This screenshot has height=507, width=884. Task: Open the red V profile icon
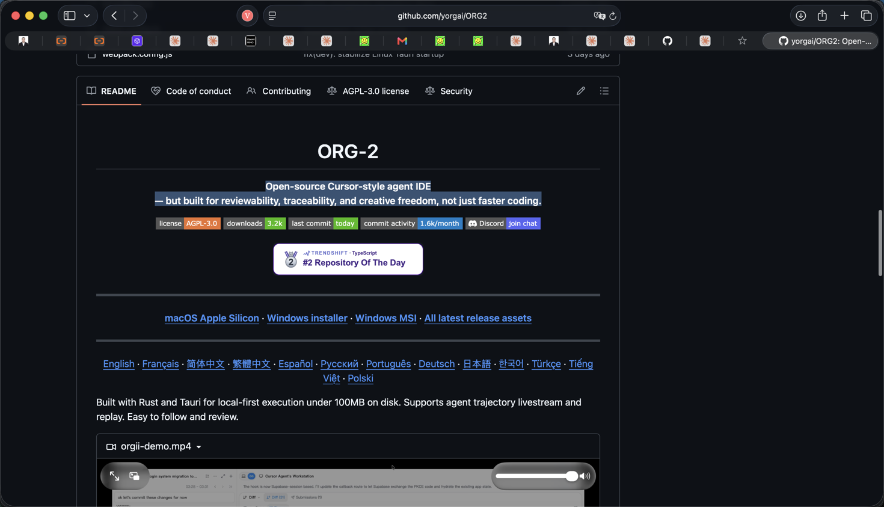247,16
